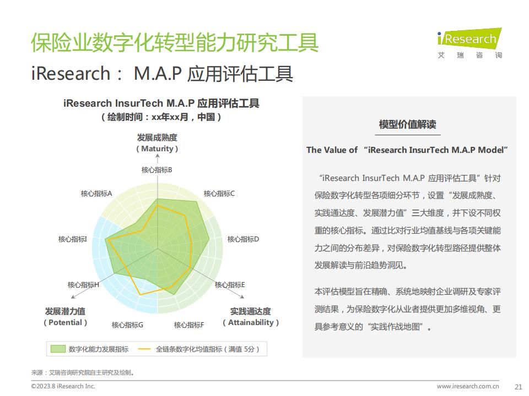Click the center of the radar chart
529x396 pixels.
pyautogui.click(x=158, y=249)
